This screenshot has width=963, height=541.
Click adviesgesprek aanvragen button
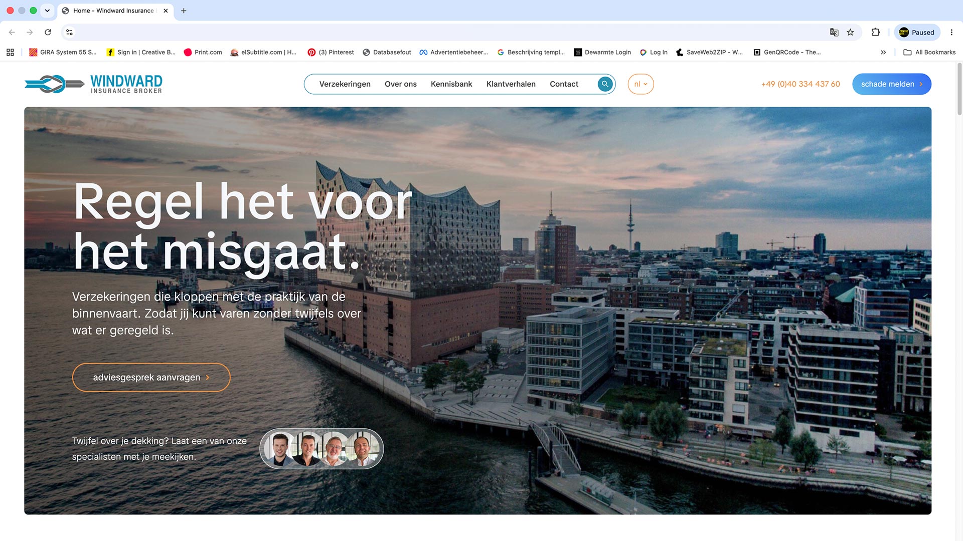[151, 377]
